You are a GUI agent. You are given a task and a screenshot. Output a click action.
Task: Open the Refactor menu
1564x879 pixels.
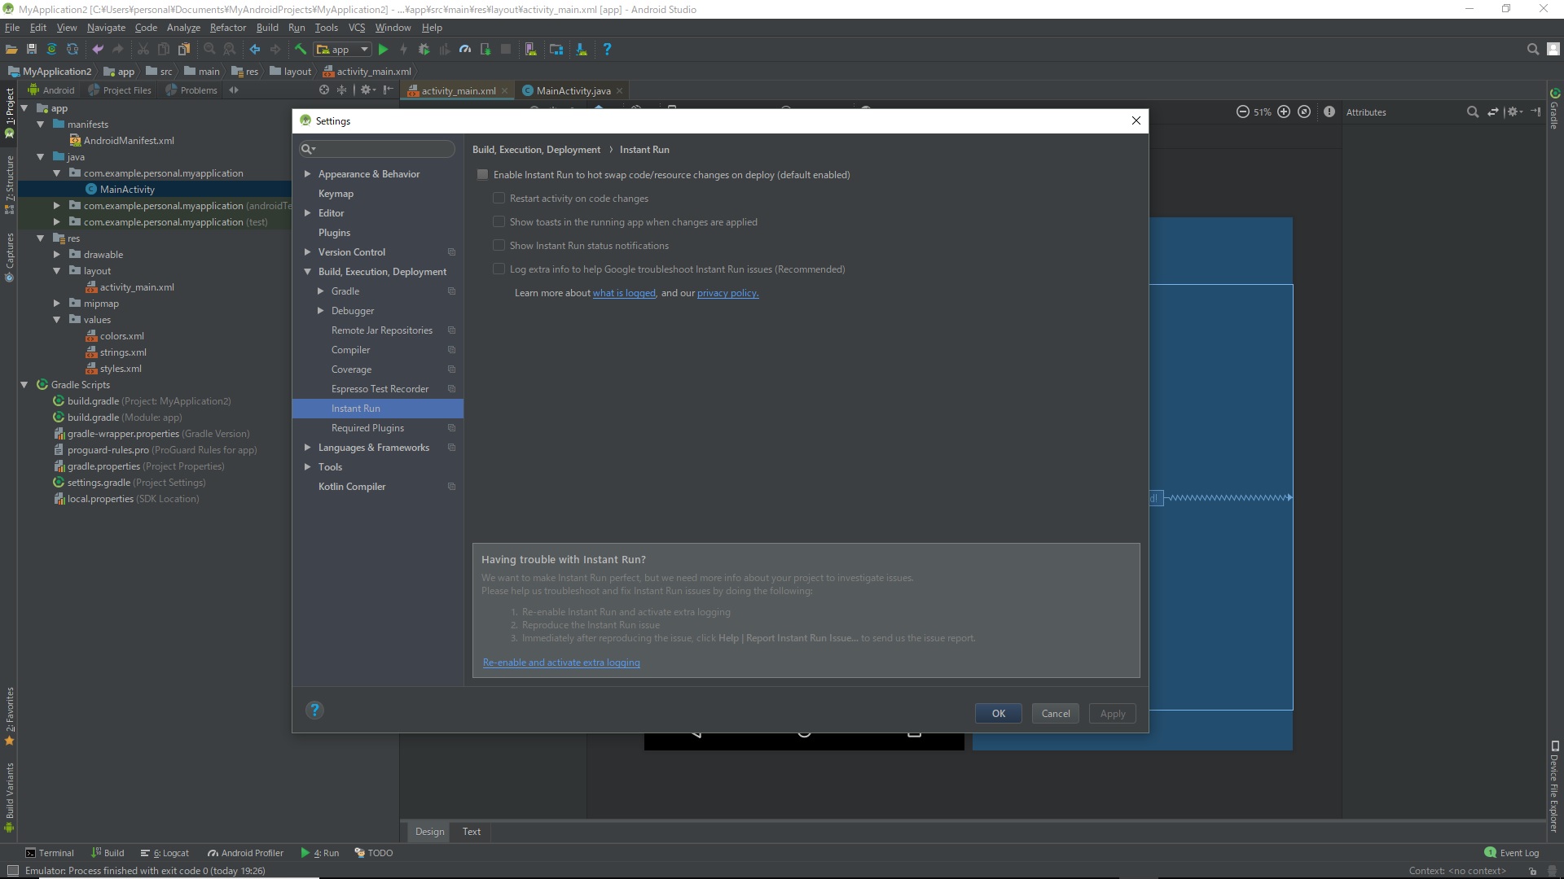(228, 28)
